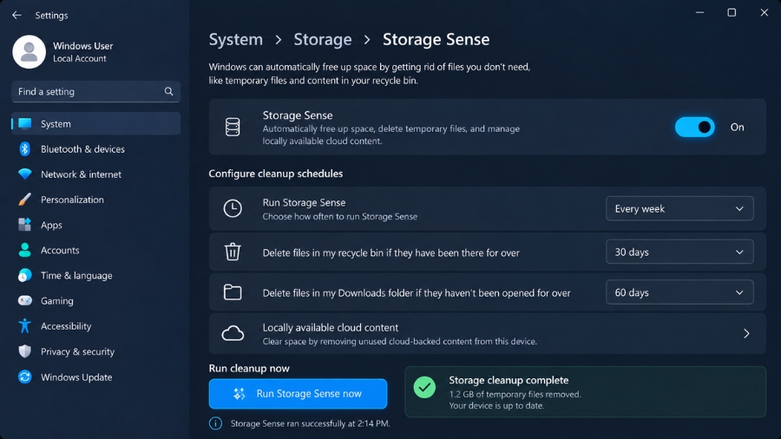Click the Network wifi icon in sidebar

(25, 174)
